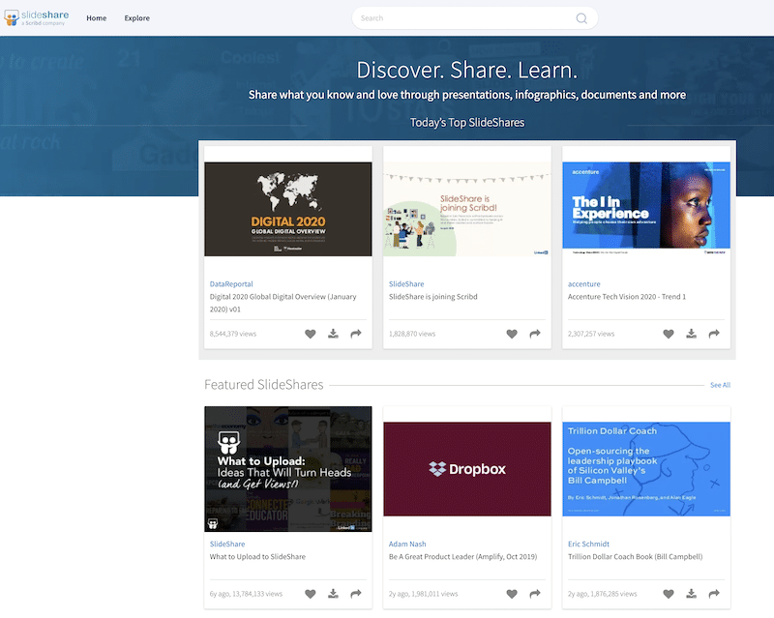Share the What to Upload to SlideShare deck

pyautogui.click(x=356, y=594)
